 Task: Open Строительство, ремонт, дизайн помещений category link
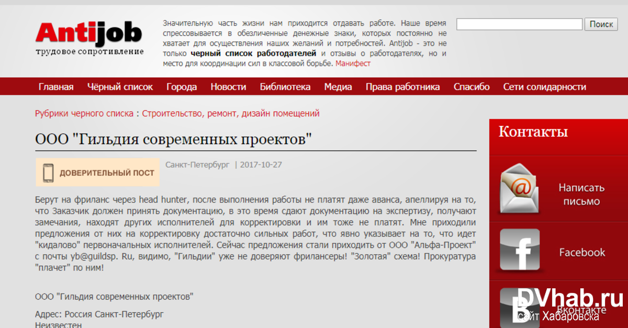coord(231,113)
